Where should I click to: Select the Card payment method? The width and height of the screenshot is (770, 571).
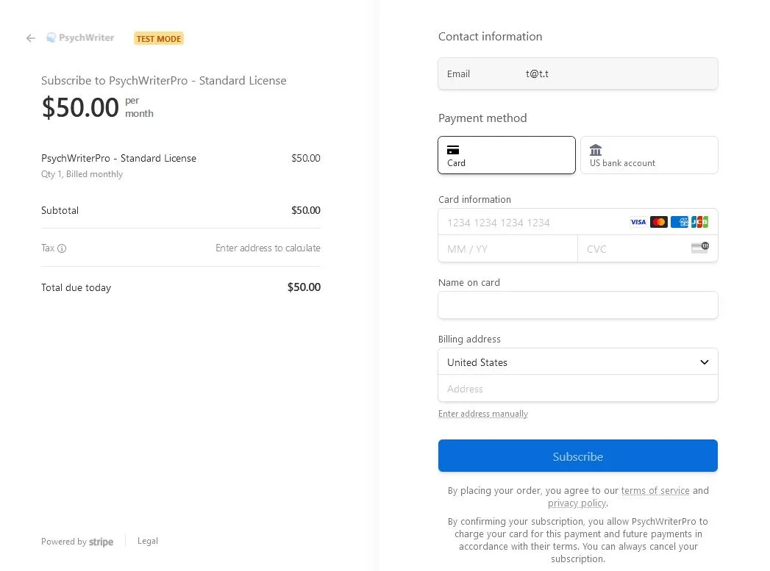[506, 155]
